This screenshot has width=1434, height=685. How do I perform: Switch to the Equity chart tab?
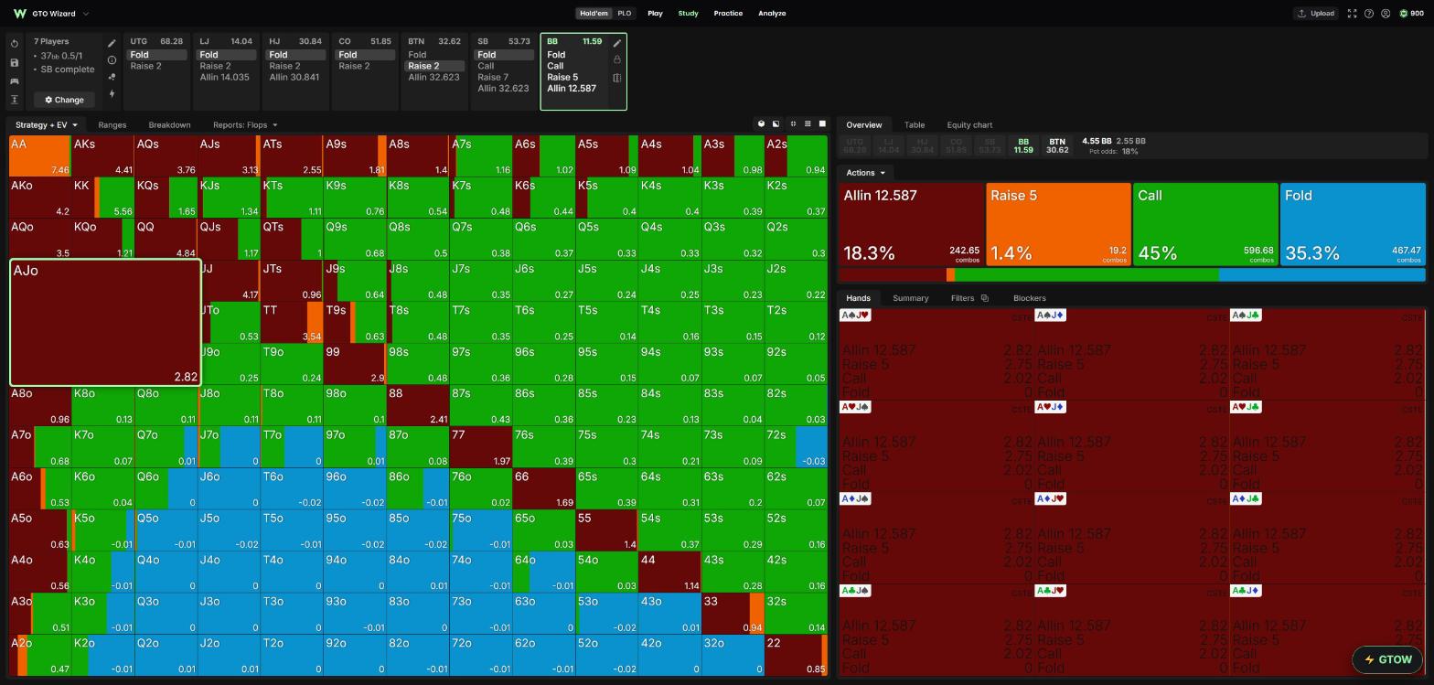969,124
